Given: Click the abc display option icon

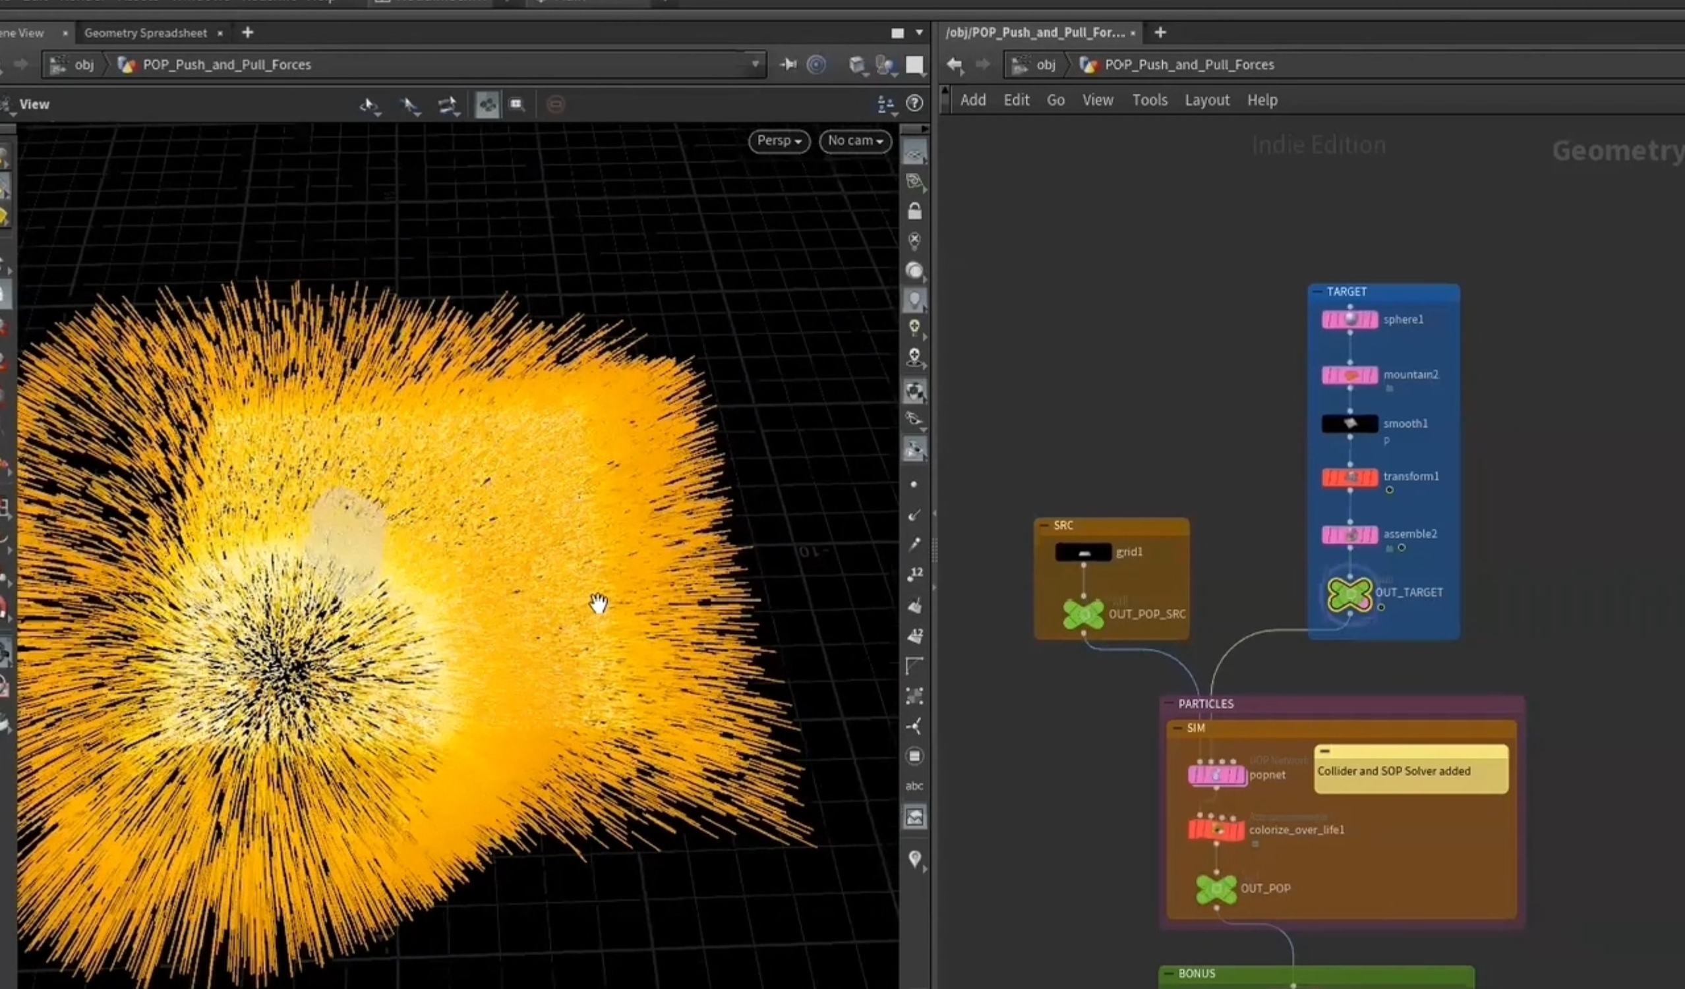Looking at the screenshot, I should click(914, 786).
